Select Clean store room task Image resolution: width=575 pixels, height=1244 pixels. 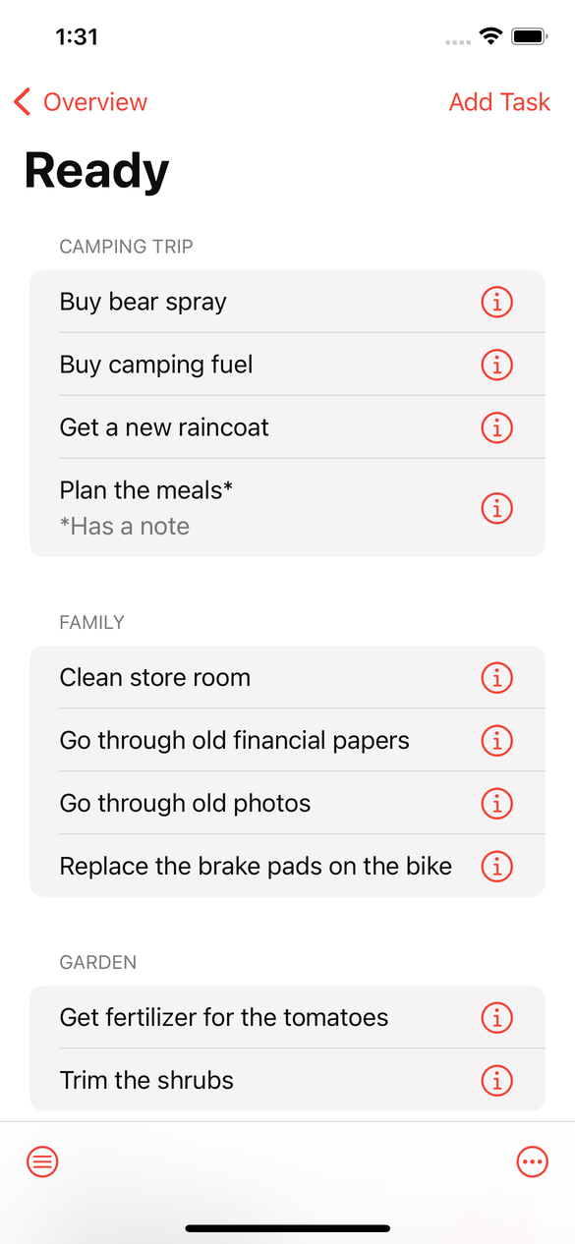point(287,677)
